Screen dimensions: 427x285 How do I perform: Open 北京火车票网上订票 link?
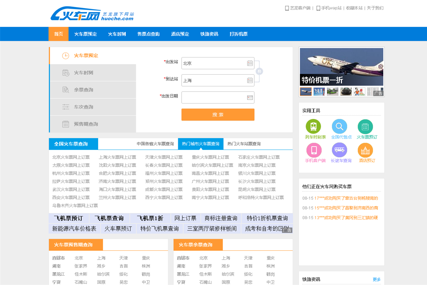click(71, 157)
